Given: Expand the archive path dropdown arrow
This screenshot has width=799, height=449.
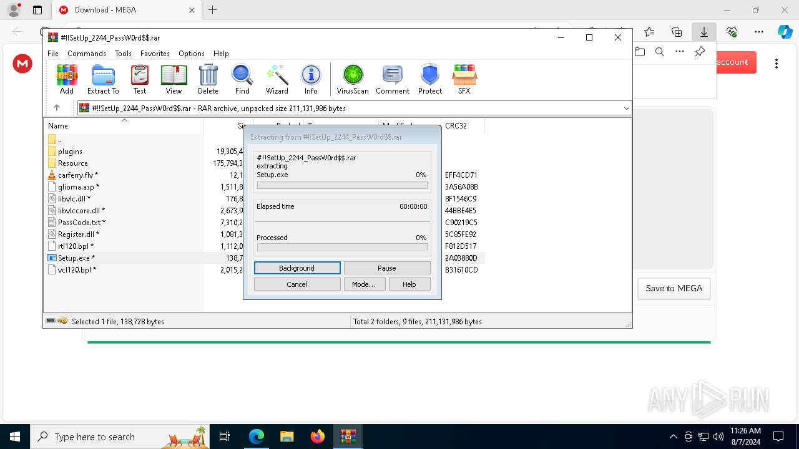Looking at the screenshot, I should pos(626,109).
